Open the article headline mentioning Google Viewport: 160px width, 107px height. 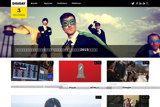133,87
